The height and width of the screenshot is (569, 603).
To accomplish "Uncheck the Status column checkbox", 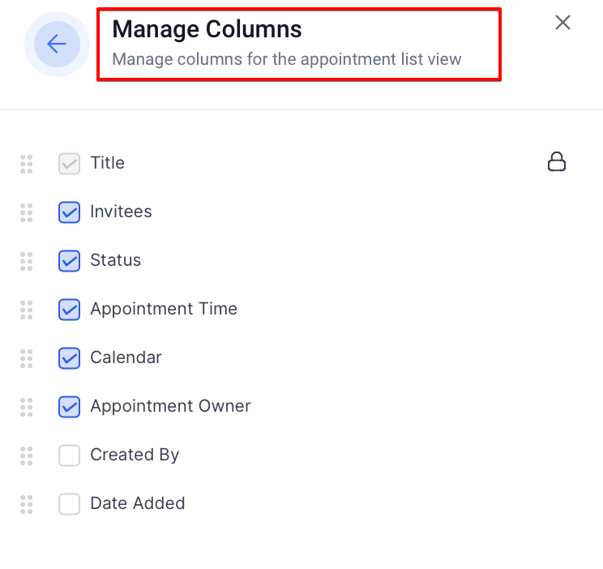I will pos(70,261).
